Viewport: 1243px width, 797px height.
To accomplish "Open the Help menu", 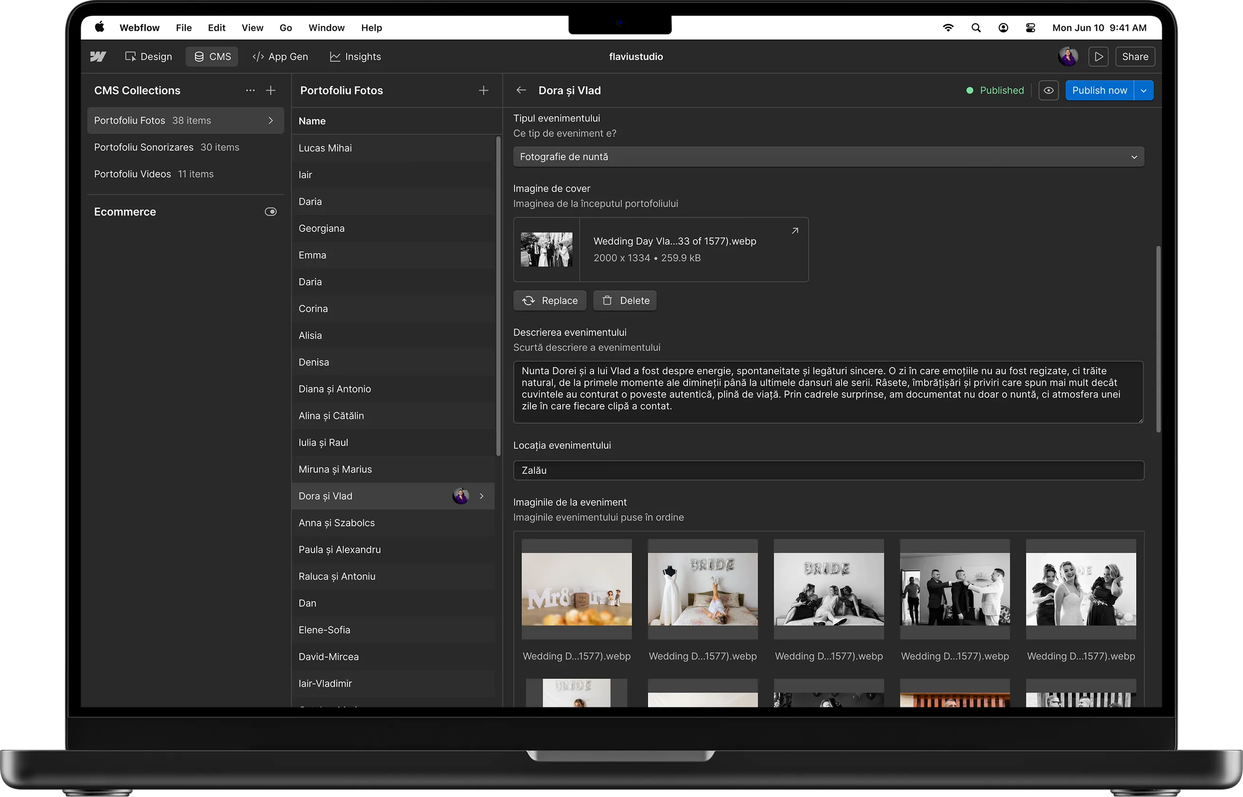I will point(371,27).
